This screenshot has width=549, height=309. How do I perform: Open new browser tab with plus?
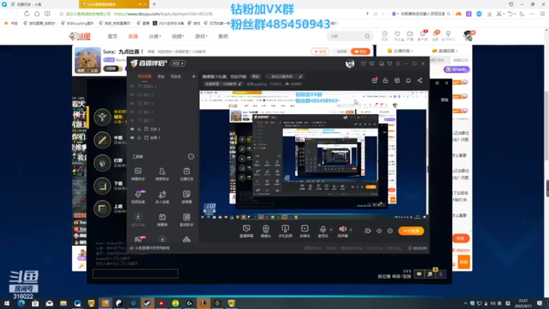[x=154, y=4]
